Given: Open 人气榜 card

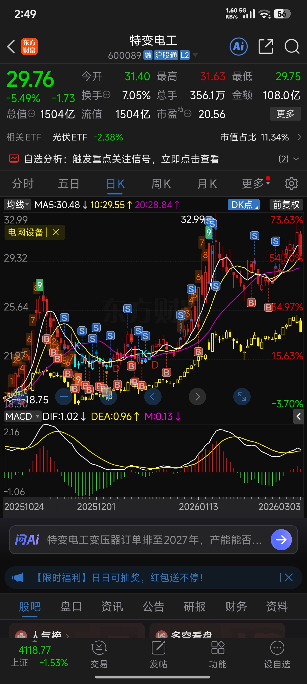Looking at the screenshot, I should (77, 631).
